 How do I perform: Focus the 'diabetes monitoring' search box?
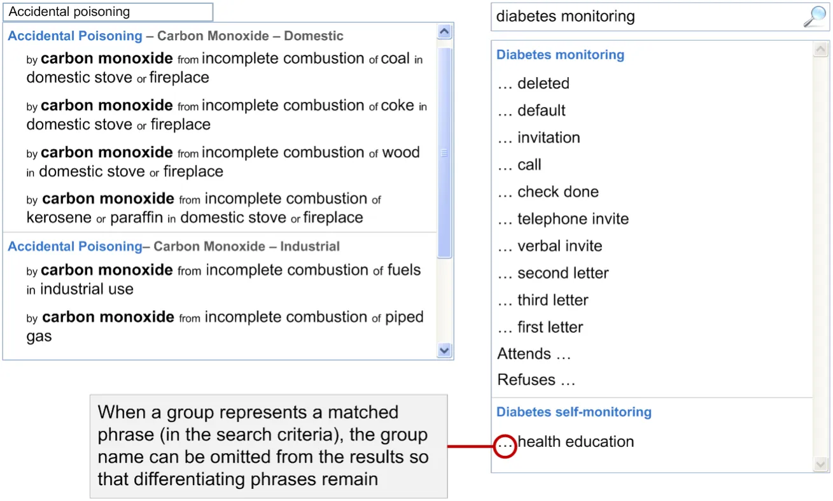click(643, 17)
